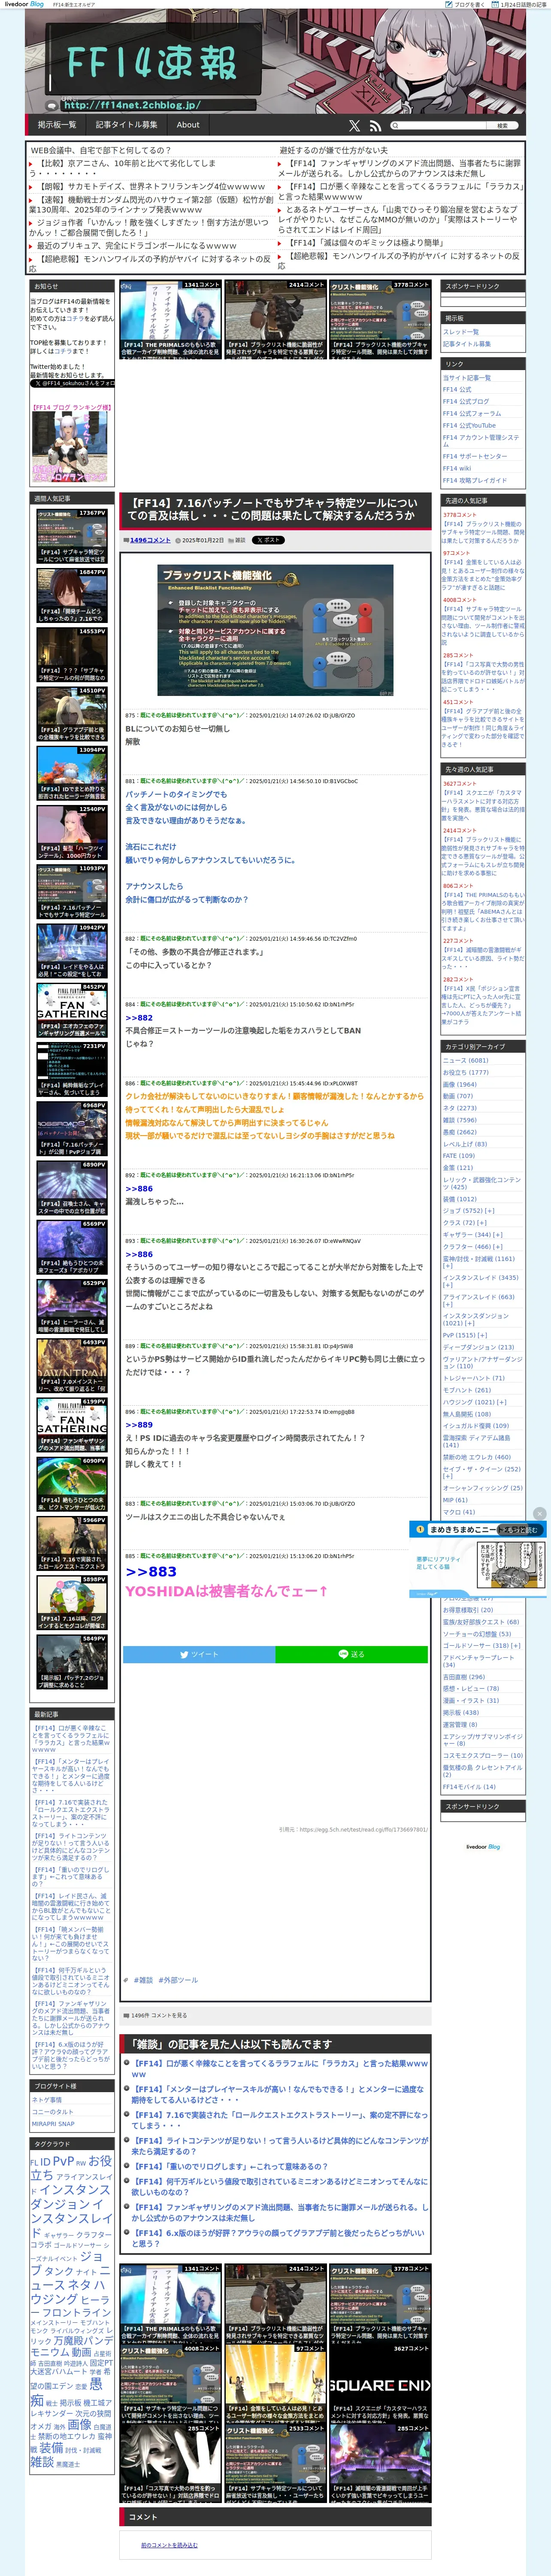
Task: Open the FF14 公式ブログ link in the リンク box
Action: coord(466,401)
